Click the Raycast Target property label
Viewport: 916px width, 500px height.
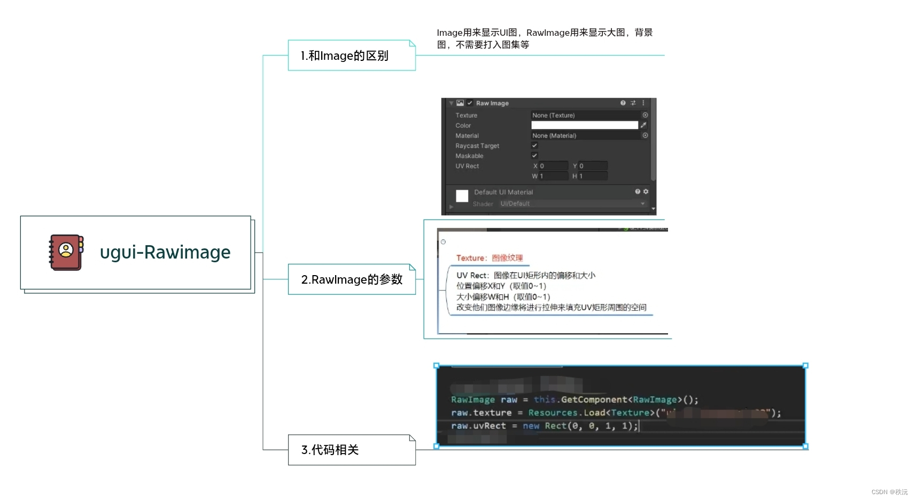[477, 145]
